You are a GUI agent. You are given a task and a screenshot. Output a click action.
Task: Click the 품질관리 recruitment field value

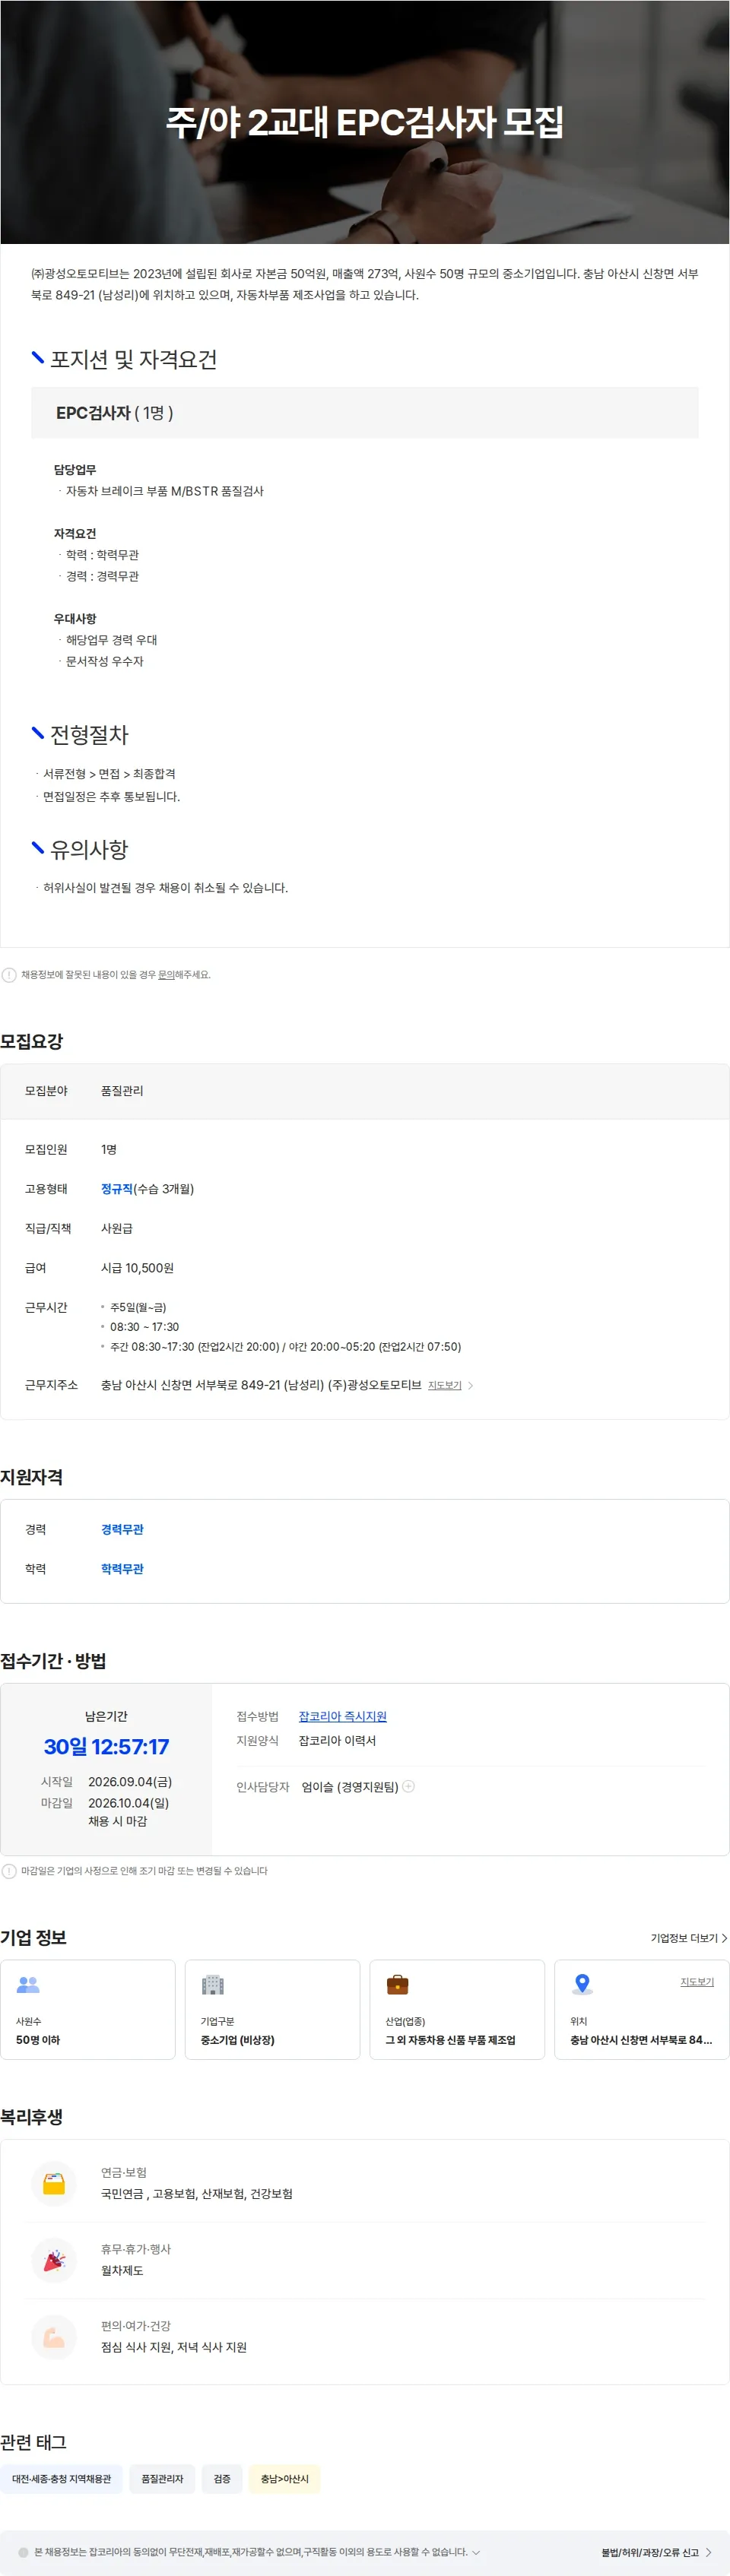coord(122,1091)
